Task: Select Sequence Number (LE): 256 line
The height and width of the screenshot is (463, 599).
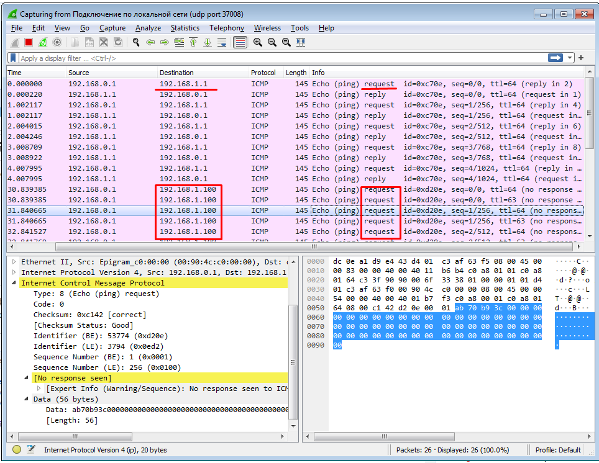Action: (107, 367)
